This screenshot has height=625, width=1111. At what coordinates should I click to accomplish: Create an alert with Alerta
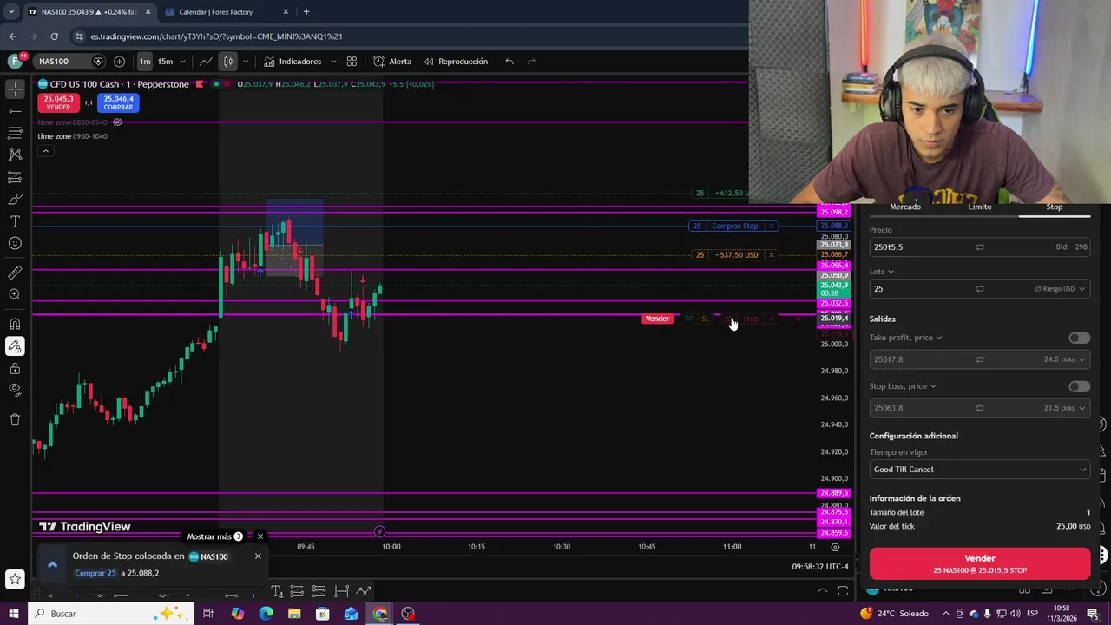coord(392,62)
